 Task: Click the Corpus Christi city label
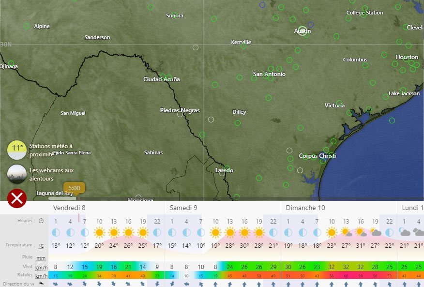317,156
